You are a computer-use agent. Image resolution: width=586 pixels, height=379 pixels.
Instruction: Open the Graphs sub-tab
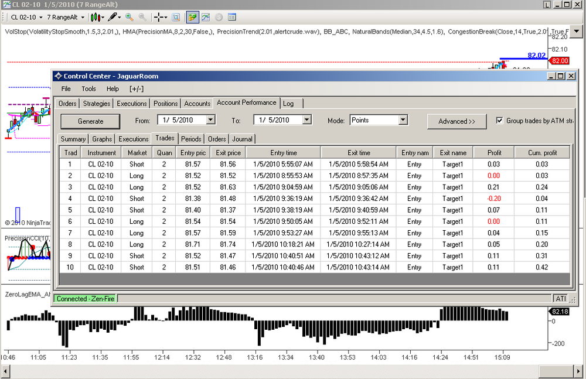[x=102, y=139]
